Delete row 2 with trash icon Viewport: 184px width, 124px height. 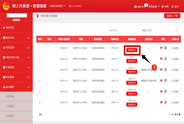pyautogui.click(x=165, y=59)
